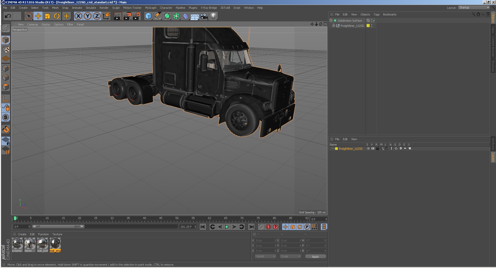Open material manager Create menu

pyautogui.click(x=22, y=234)
